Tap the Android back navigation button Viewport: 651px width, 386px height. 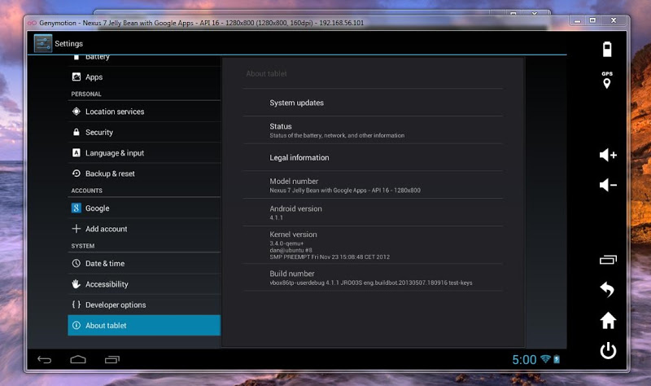pos(45,359)
